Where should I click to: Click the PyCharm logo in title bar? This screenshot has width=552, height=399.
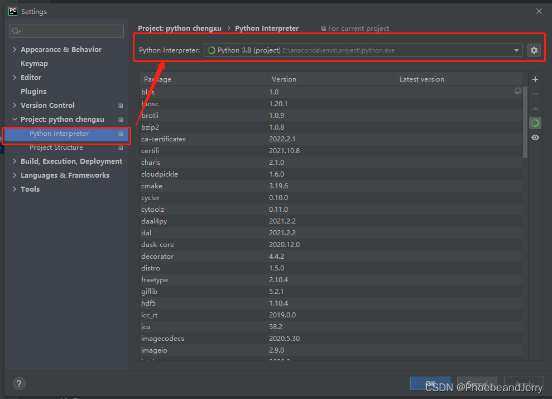pos(13,11)
